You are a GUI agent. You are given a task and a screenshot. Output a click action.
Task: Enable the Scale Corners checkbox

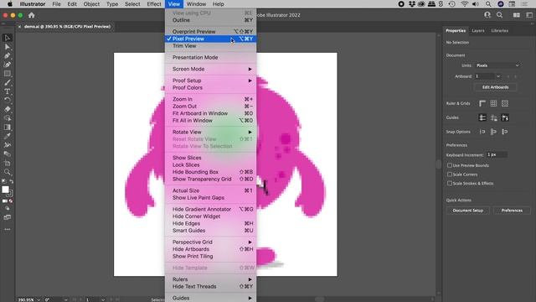pyautogui.click(x=450, y=174)
